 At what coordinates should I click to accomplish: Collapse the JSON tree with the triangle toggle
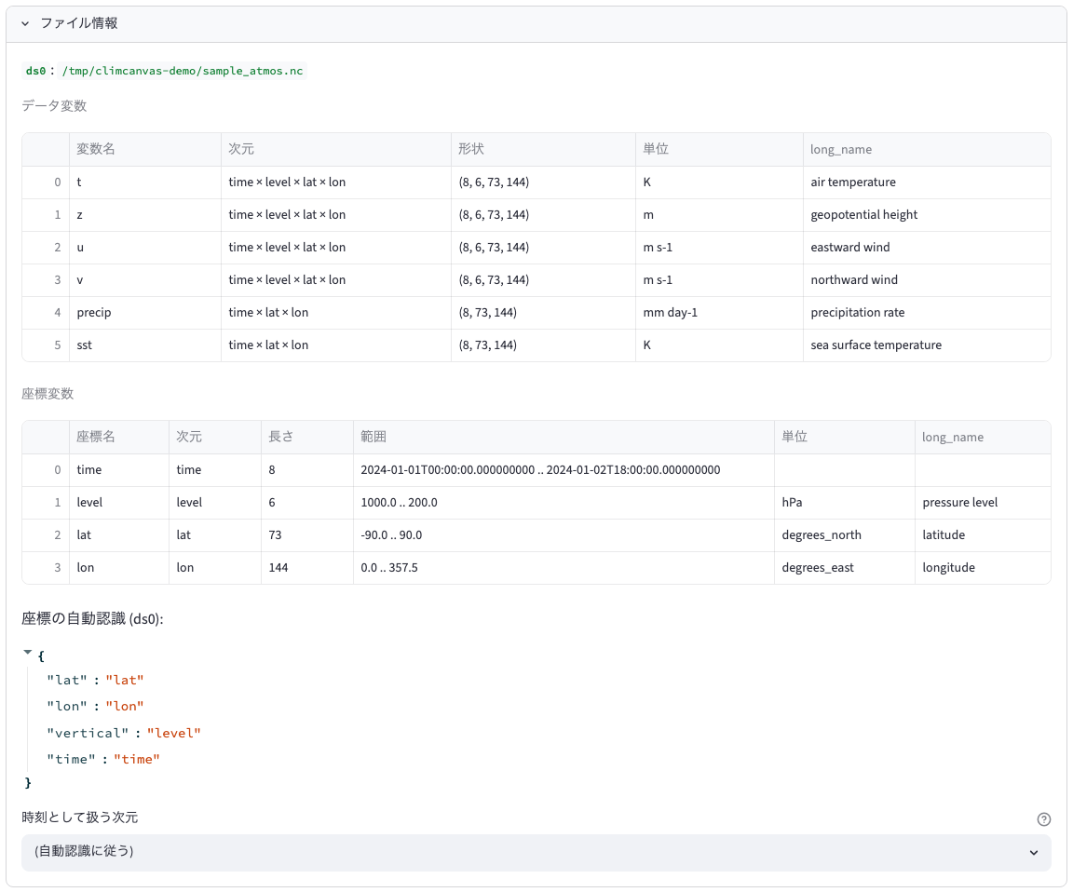coord(27,653)
